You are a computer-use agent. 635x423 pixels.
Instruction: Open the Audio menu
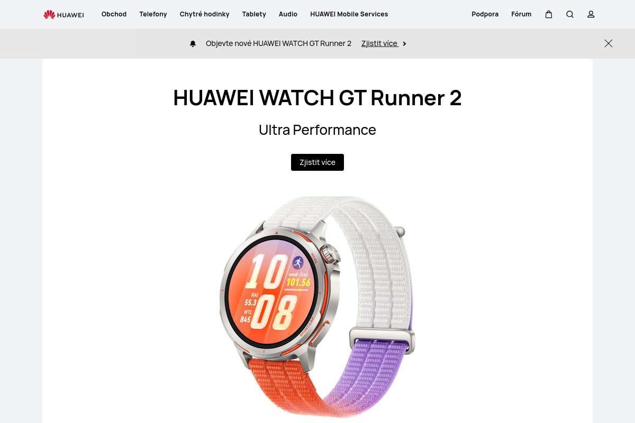click(x=288, y=14)
